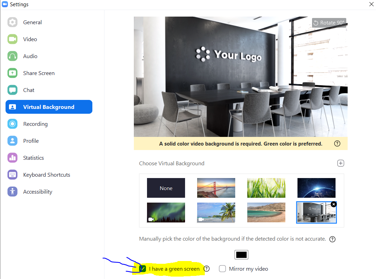Rotate preview with Rotate 90° button

click(329, 23)
